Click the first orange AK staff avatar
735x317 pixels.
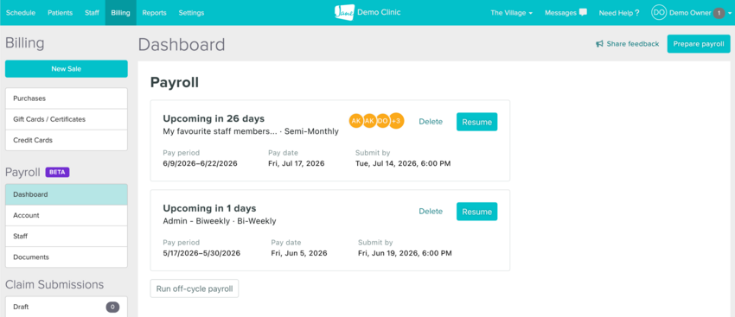point(356,121)
